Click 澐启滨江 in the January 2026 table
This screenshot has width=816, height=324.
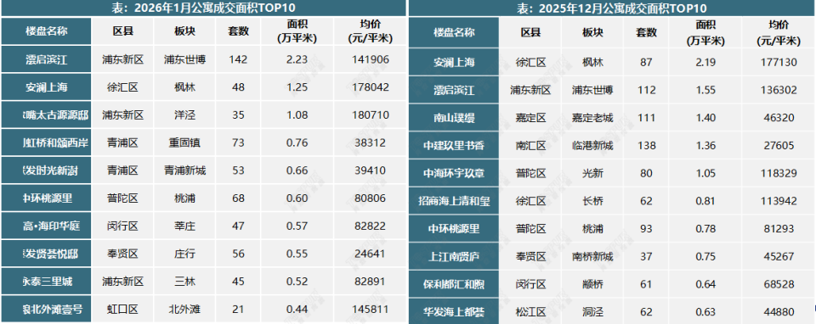pyautogui.click(x=46, y=59)
